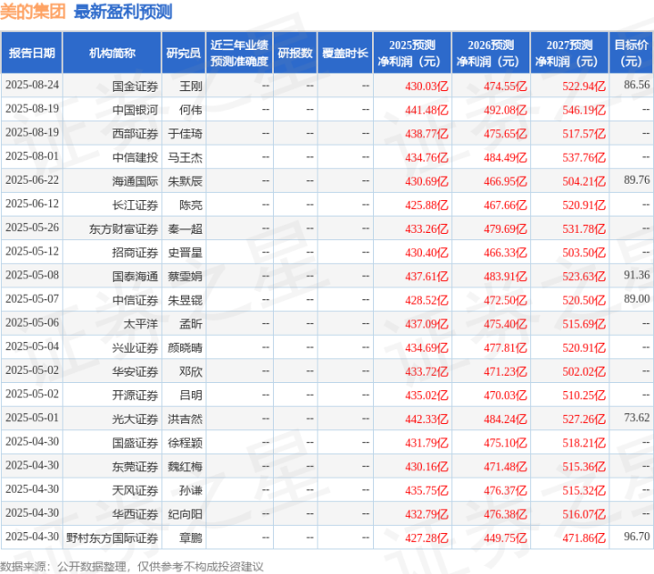Click analyst name 何伟

point(191,110)
